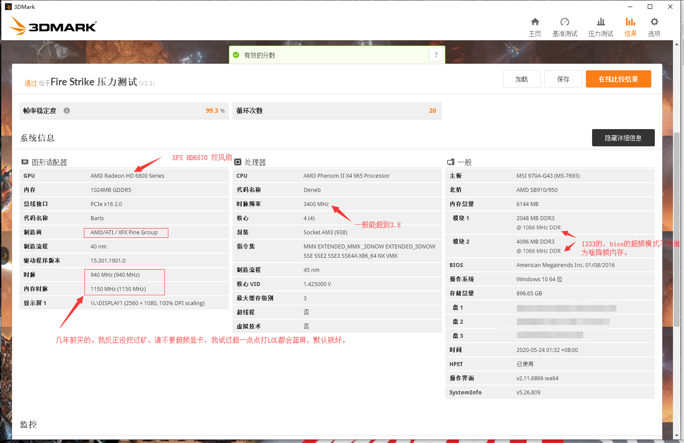Screen dimensions: 684x443
Task: Open the 选项 options tab
Action: coord(654,27)
